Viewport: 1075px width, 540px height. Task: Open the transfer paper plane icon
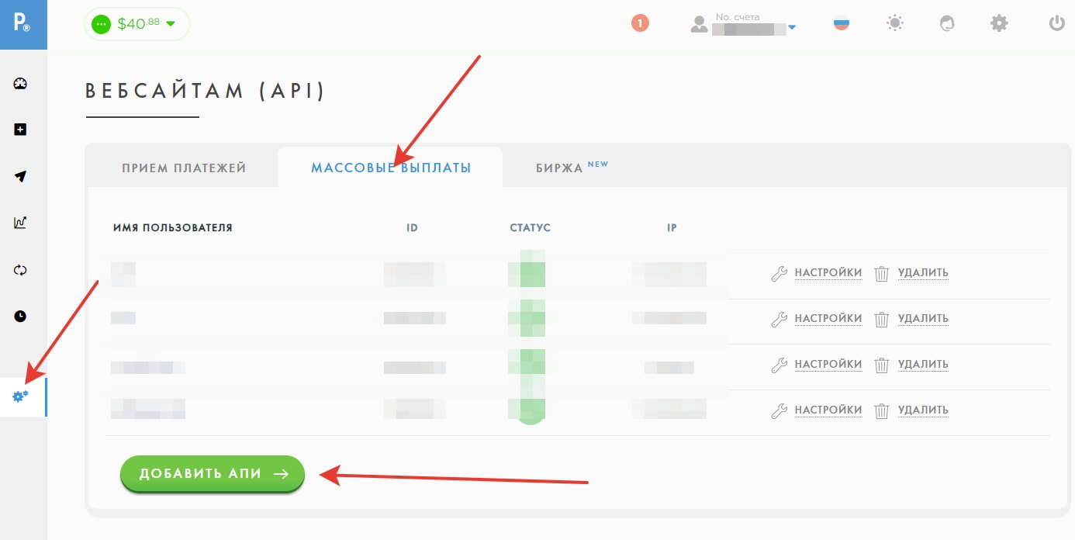(x=21, y=176)
